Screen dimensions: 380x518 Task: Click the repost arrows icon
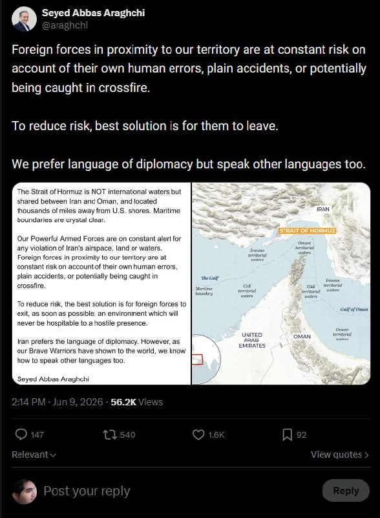110,434
